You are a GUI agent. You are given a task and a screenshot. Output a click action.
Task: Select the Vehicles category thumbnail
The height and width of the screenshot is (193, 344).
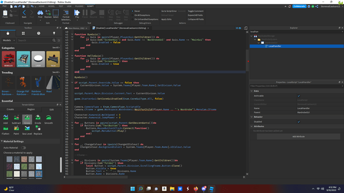click(x=8, y=59)
